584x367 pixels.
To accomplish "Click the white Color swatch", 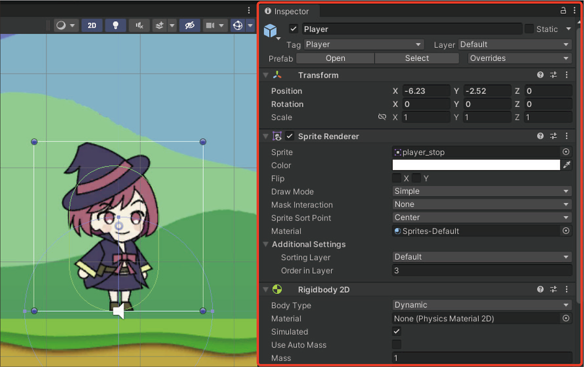I will coord(476,165).
